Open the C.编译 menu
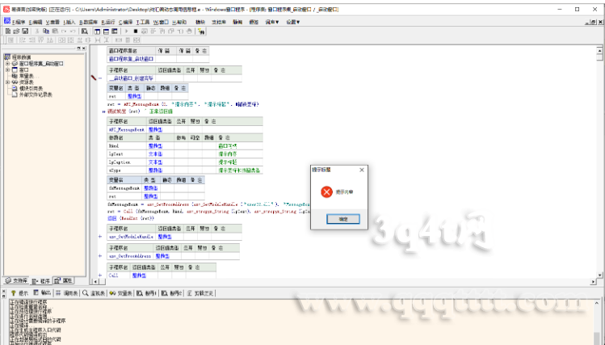Image resolution: width=605 pixels, height=345 pixels. click(x=125, y=22)
